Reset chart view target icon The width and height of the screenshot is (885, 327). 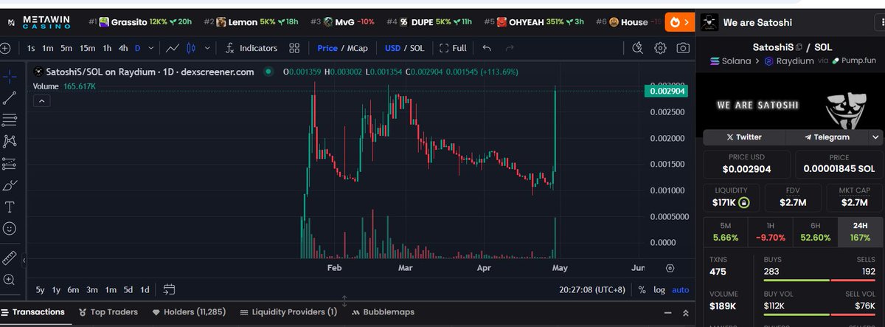[670, 269]
